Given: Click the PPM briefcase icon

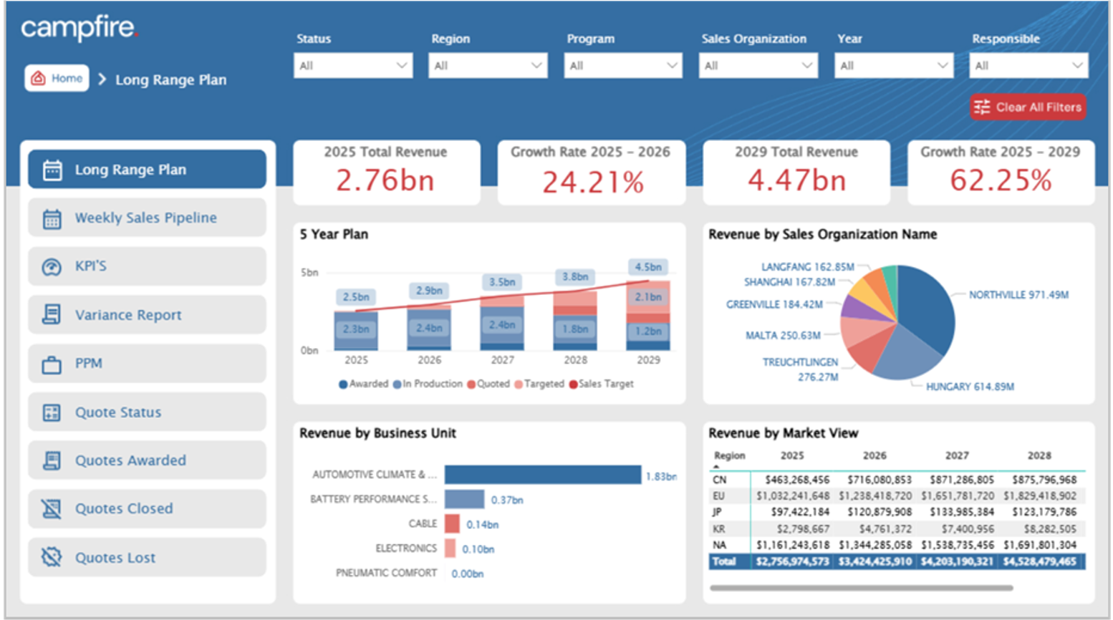Looking at the screenshot, I should click(52, 364).
